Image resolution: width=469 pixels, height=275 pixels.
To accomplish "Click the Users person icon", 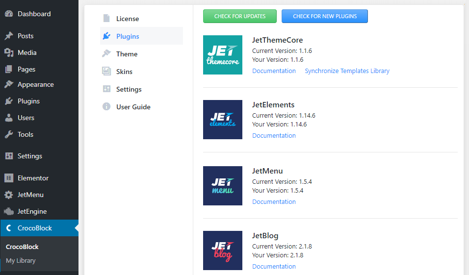I will tap(9, 118).
